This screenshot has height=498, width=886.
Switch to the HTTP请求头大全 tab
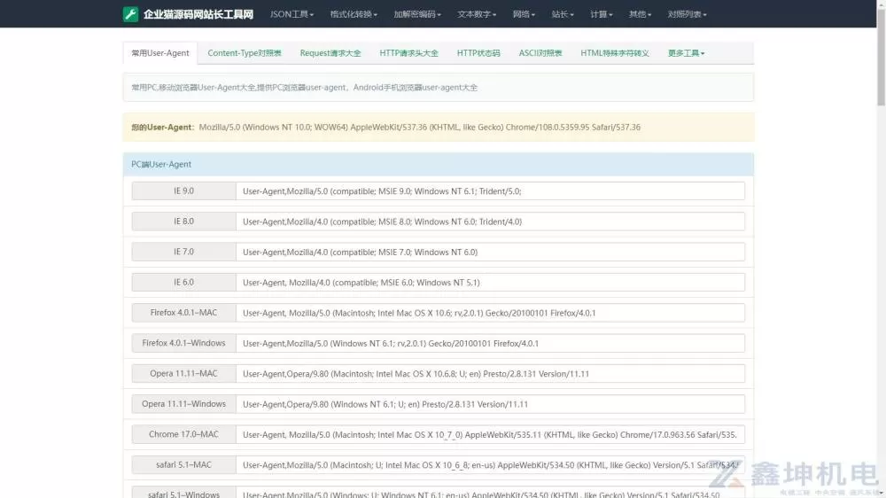pyautogui.click(x=408, y=53)
